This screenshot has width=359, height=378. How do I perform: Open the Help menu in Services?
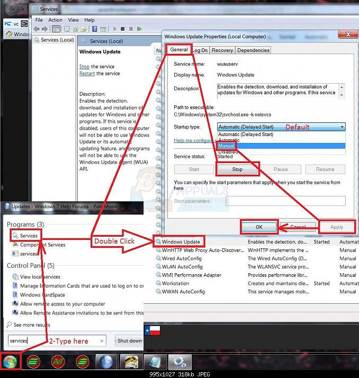[x=89, y=20]
